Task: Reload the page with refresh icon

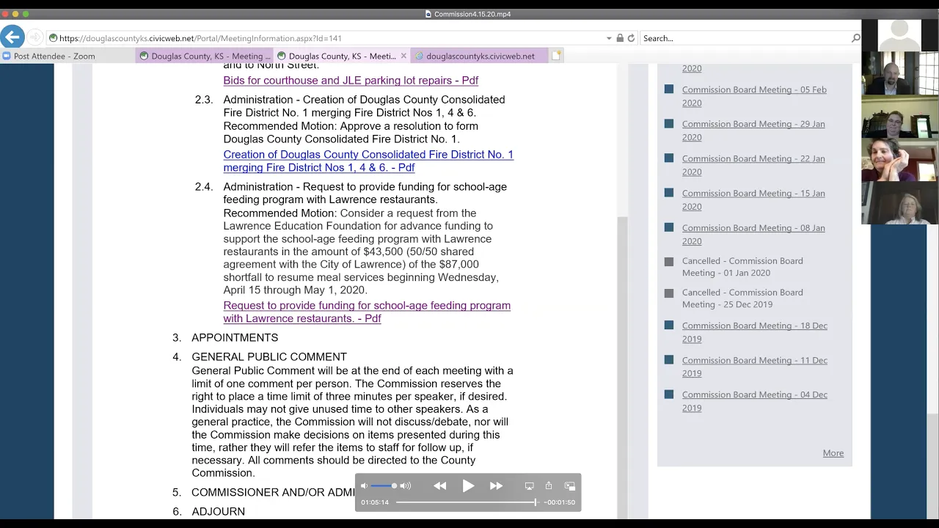Action: coord(631,38)
